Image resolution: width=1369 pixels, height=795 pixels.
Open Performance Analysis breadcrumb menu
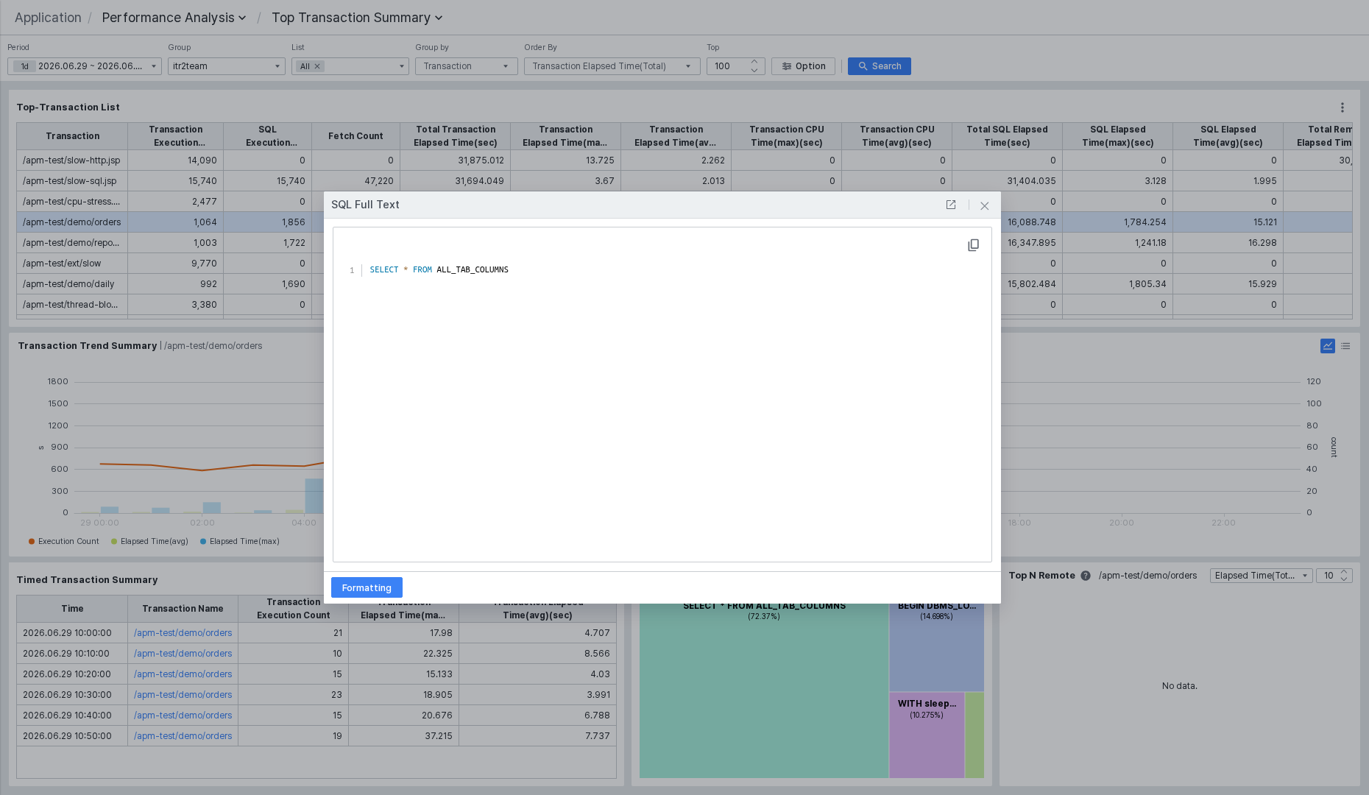[x=174, y=18]
